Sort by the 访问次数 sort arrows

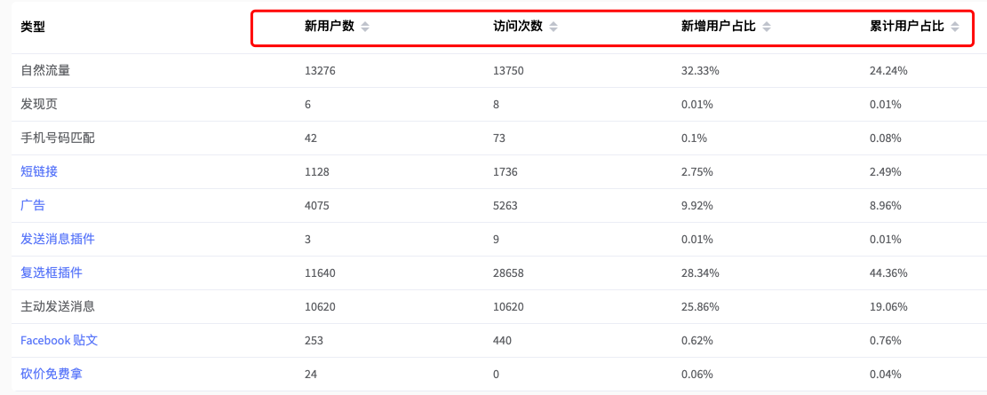point(553,27)
